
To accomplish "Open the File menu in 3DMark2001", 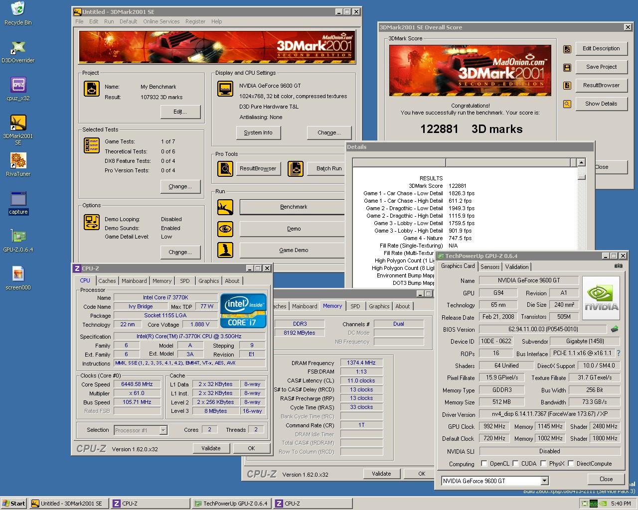I will pyautogui.click(x=79, y=21).
